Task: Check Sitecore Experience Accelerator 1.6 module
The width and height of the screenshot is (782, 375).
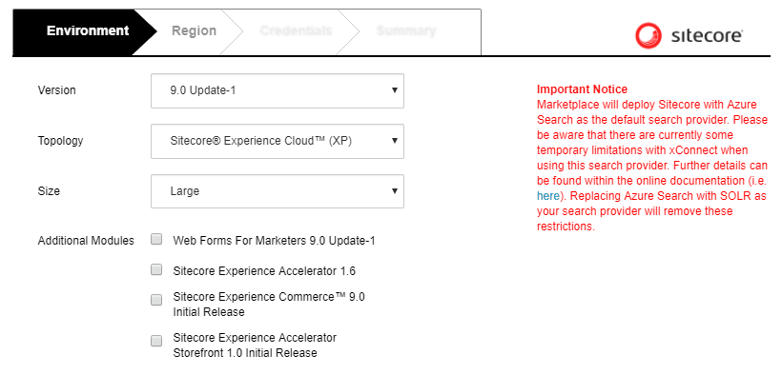Action: point(156,270)
